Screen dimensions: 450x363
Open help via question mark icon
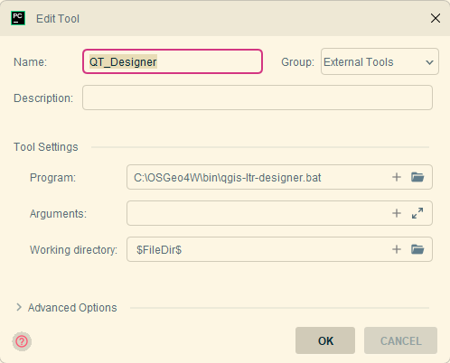coord(22,341)
